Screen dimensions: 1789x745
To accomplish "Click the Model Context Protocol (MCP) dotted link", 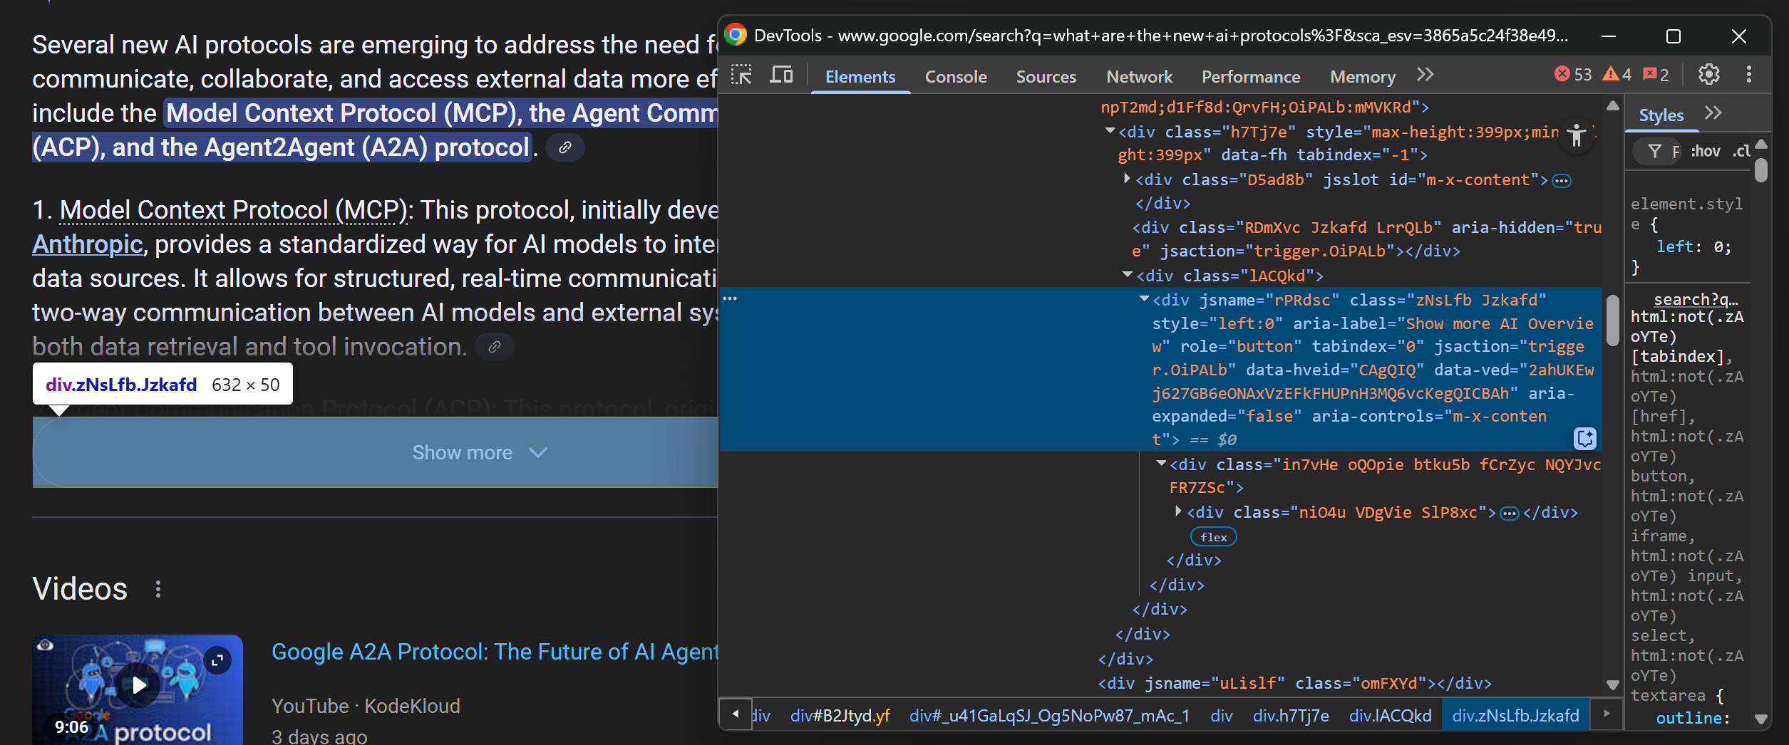I will click(x=232, y=210).
